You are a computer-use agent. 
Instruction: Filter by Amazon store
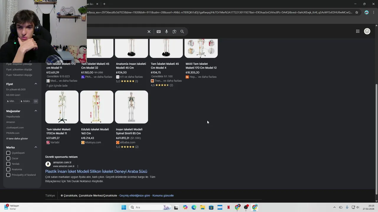(x=11, y=122)
